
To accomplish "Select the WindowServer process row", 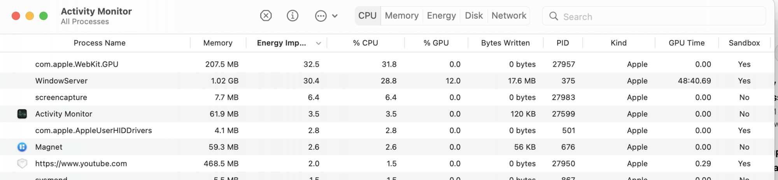I will point(387,81).
